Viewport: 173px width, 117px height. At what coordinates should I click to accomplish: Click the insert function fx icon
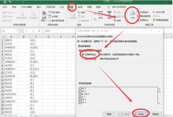pos(39,31)
